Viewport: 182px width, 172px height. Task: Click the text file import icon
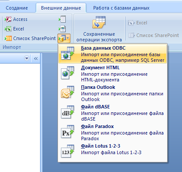[62, 19]
